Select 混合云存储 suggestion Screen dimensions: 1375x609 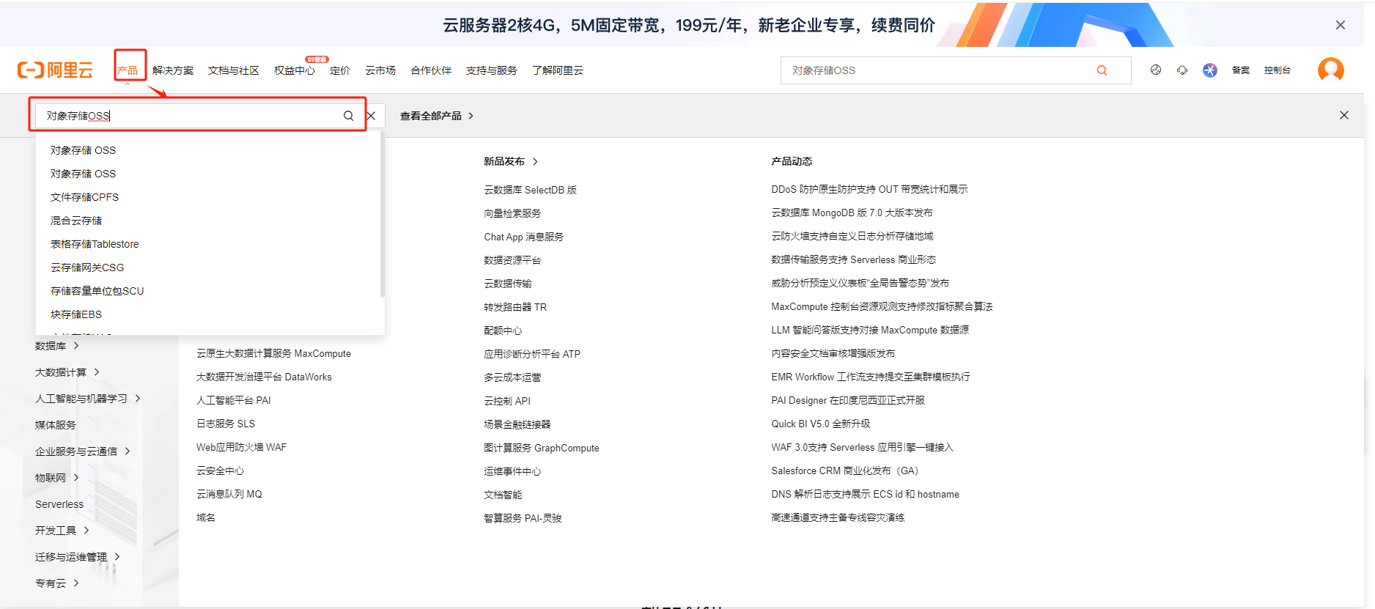coord(76,221)
